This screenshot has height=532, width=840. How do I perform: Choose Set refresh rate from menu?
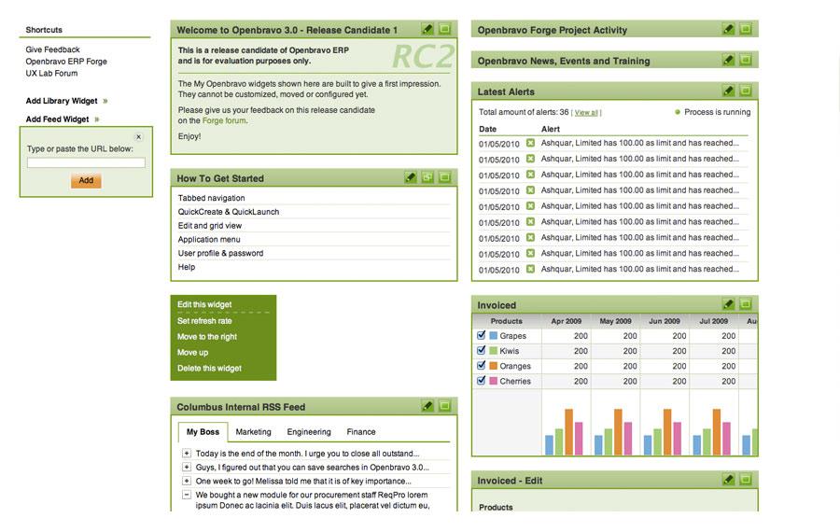pyautogui.click(x=204, y=321)
